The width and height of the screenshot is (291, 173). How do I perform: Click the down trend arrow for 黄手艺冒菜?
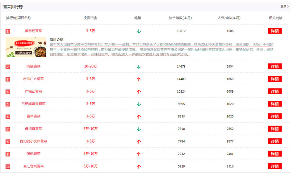tap(139, 31)
